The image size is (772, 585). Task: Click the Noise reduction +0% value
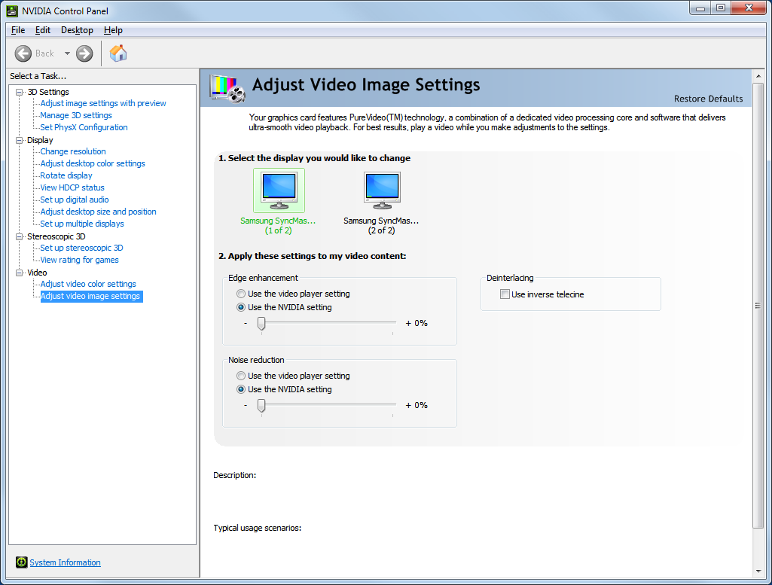click(x=417, y=405)
